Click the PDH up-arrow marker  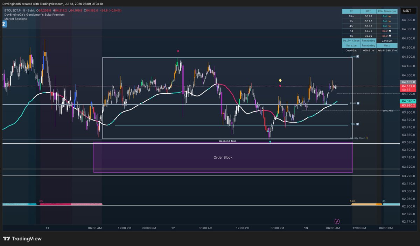357,57
